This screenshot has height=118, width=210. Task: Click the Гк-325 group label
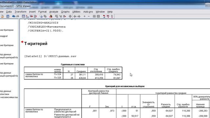click(x=58, y=78)
